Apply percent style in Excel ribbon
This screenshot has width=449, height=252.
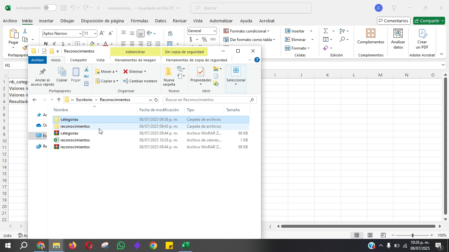(204, 40)
